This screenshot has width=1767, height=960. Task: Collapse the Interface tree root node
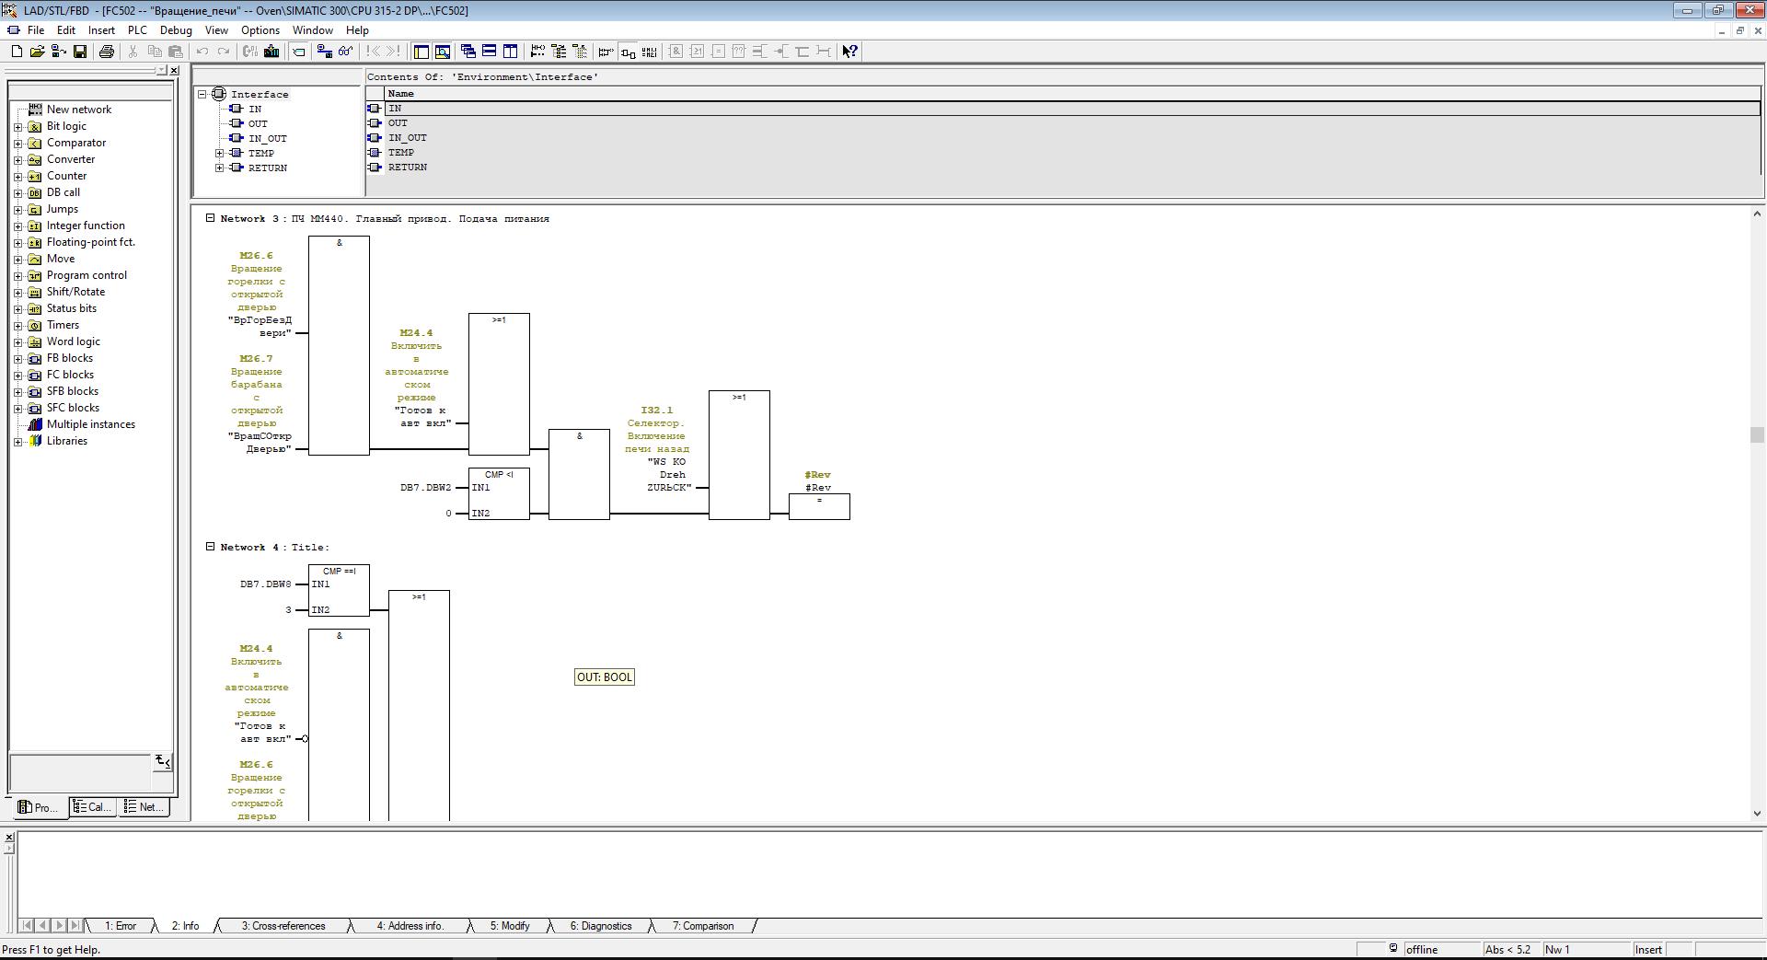tap(202, 95)
